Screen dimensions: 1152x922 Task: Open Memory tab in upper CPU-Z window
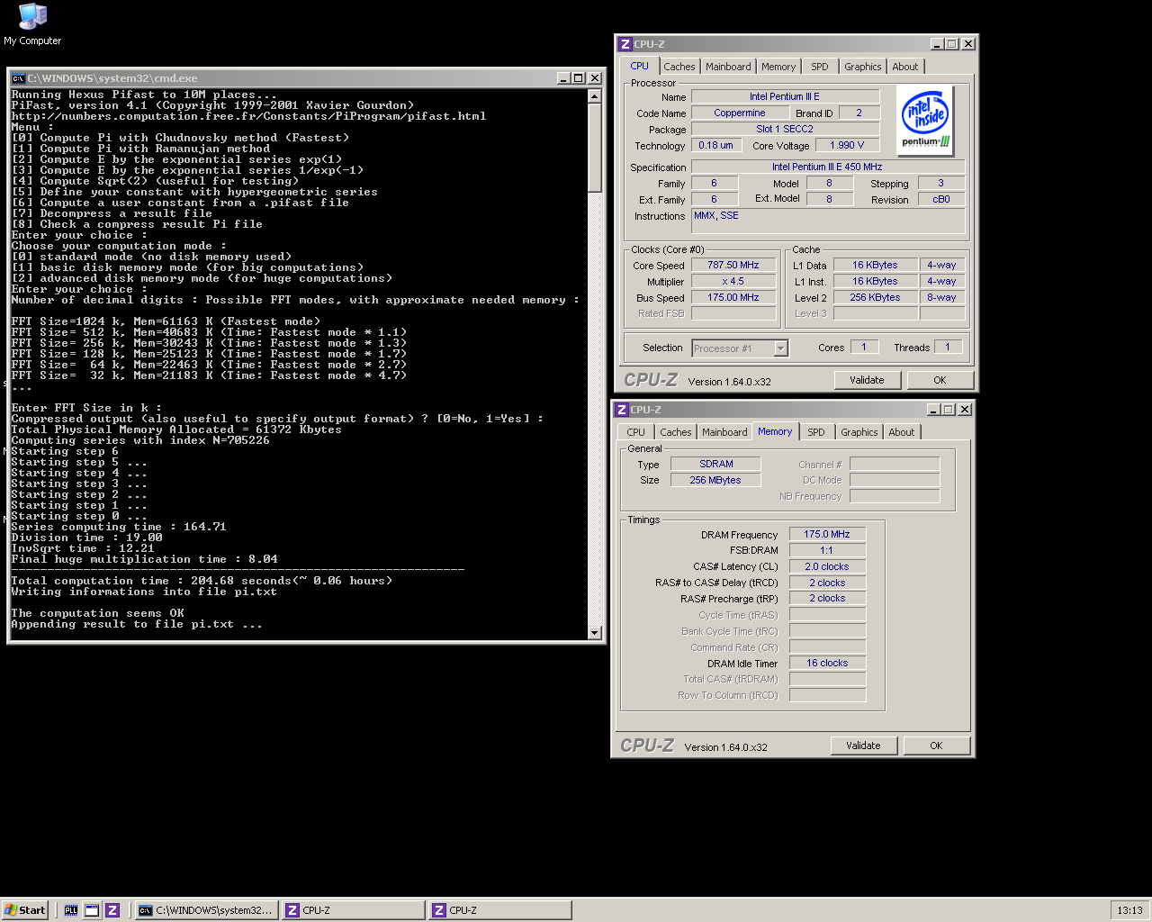[x=778, y=67]
